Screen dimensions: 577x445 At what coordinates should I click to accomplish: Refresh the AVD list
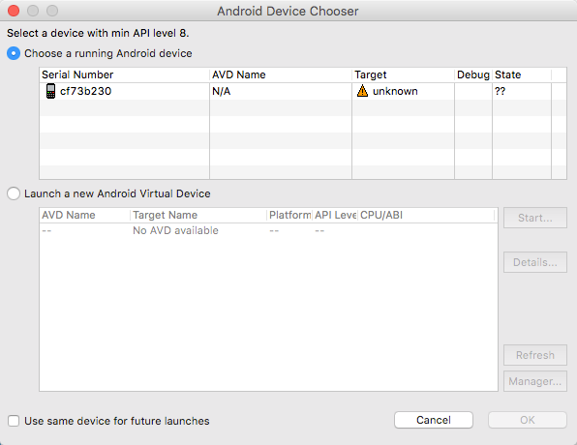point(535,355)
